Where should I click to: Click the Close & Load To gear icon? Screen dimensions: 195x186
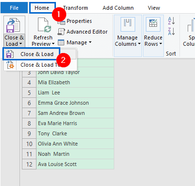tap(10, 65)
